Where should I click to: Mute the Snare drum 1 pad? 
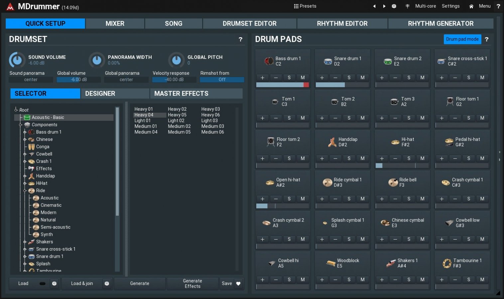click(362, 78)
